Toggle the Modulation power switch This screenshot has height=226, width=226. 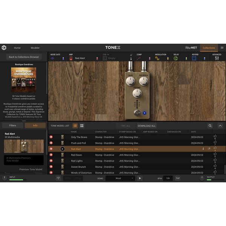pyautogui.click(x=168, y=58)
